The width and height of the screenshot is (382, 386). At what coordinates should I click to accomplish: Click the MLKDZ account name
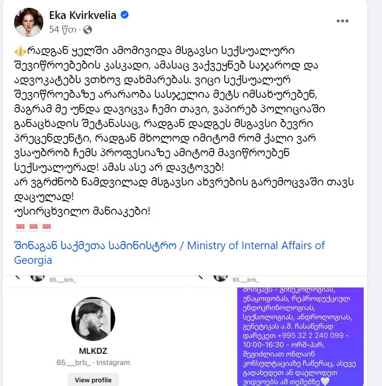coord(93,351)
